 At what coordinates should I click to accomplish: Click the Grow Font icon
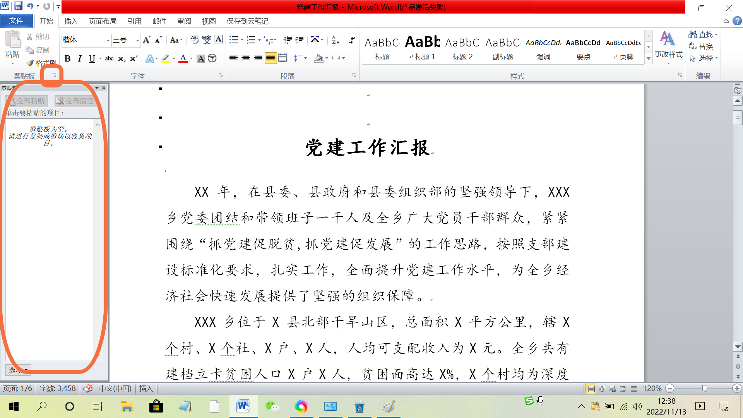click(x=146, y=39)
